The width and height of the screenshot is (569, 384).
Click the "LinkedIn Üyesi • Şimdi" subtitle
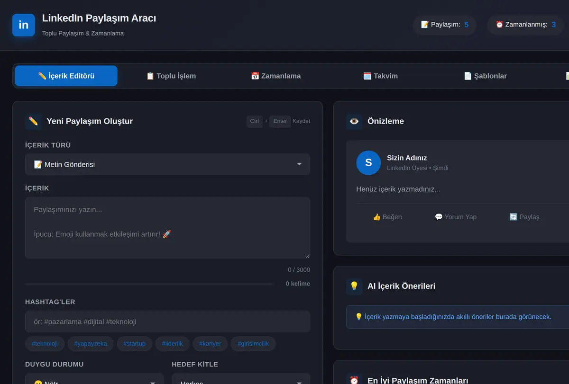(417, 168)
